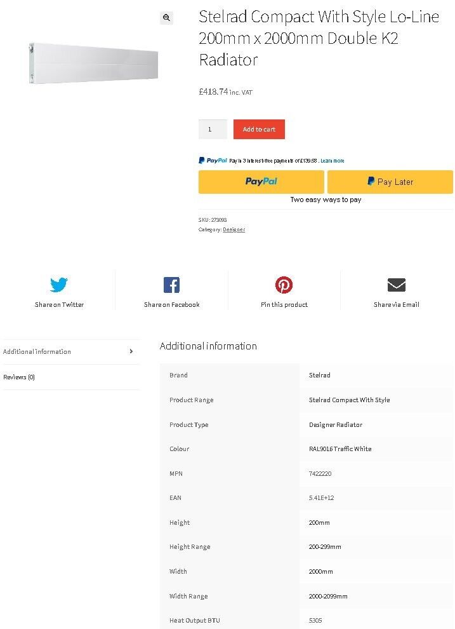The height and width of the screenshot is (629, 455).
Task: Add the radiator to cart
Action: pos(259,129)
